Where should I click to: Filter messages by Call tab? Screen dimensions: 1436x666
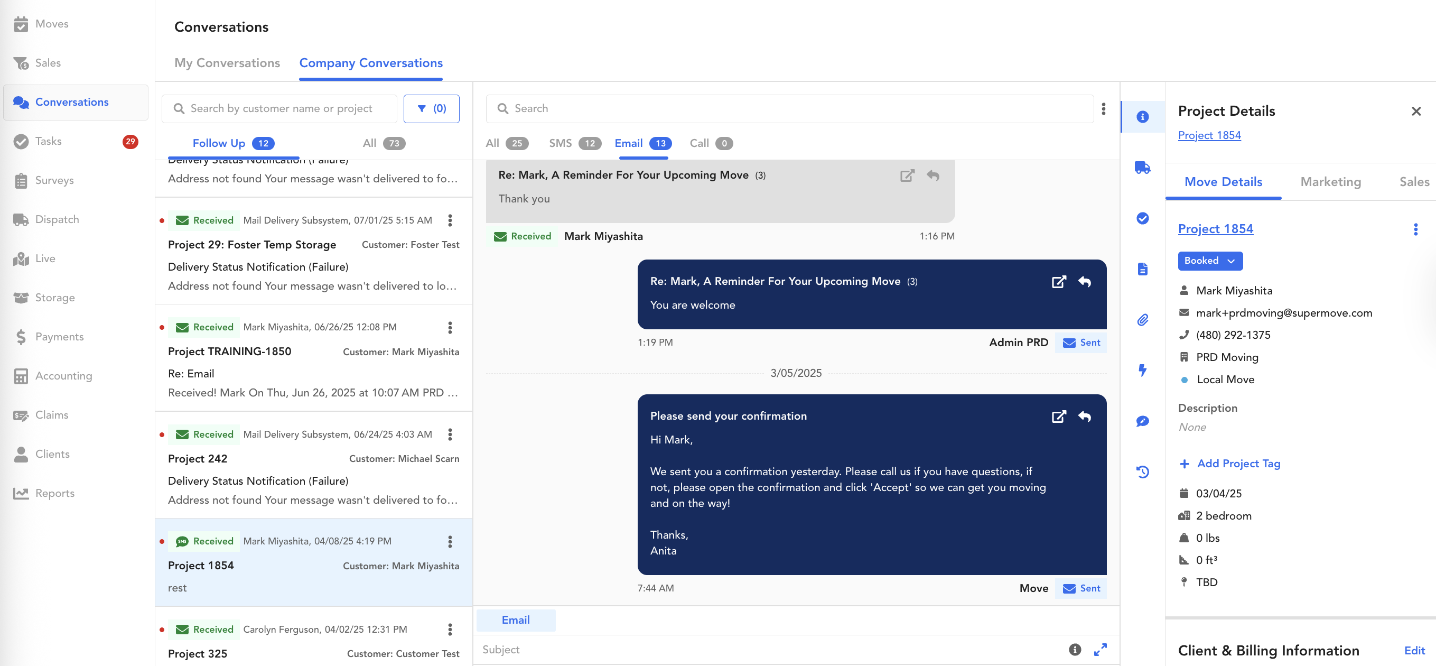pyautogui.click(x=711, y=143)
